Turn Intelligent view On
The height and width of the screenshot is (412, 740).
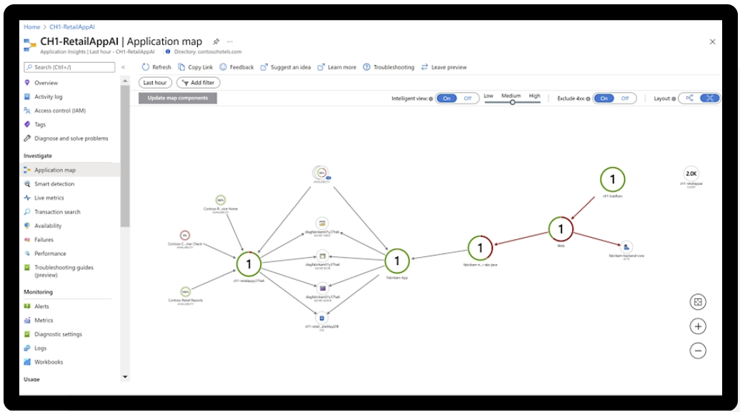tap(446, 98)
